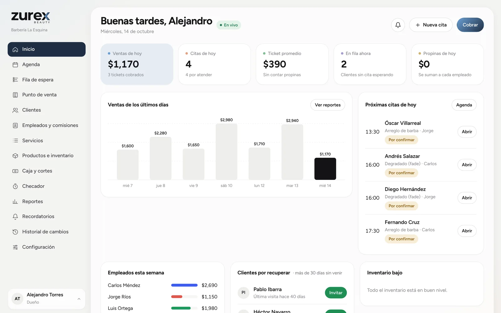Click the Cobrar button
Image resolution: width=501 pixels, height=313 pixels.
pos(470,25)
